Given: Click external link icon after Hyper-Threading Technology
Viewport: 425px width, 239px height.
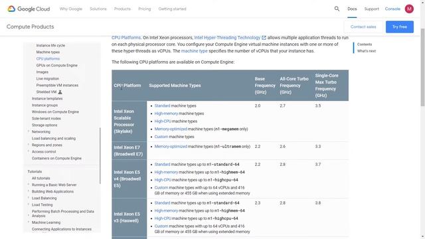Looking at the screenshot, I should coord(264,38).
